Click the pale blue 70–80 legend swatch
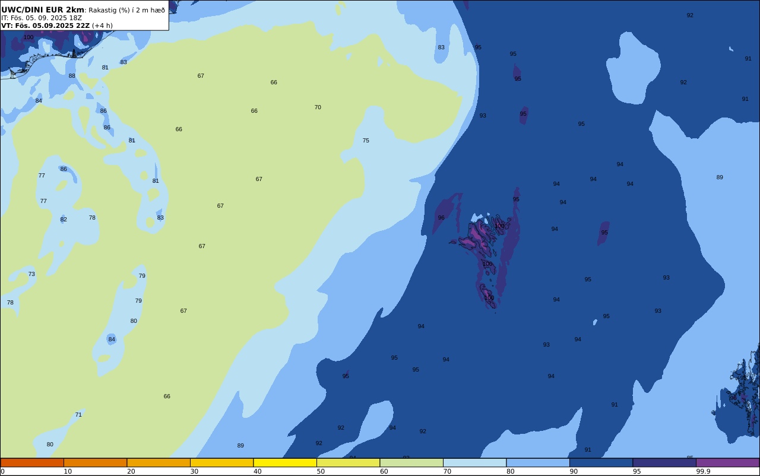 coord(475,462)
